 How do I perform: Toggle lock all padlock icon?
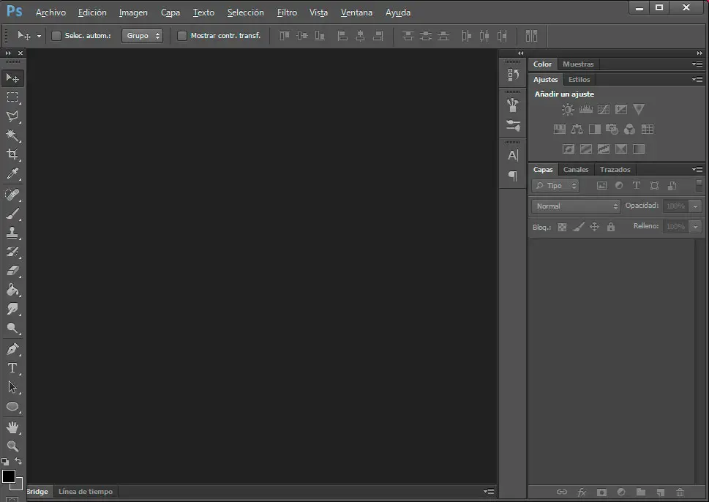[611, 227]
